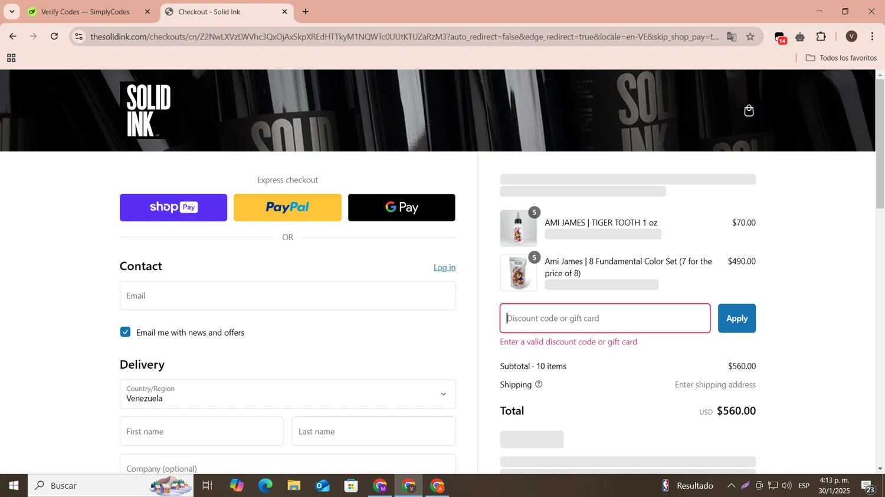Screen dimensions: 885x497
Task: Close the Verify Codes tab
Action: 147,12
